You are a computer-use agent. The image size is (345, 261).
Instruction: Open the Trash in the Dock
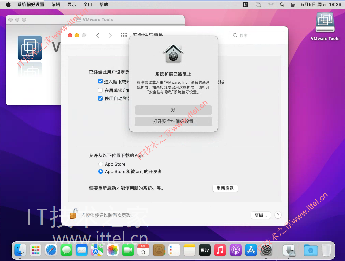click(x=326, y=250)
